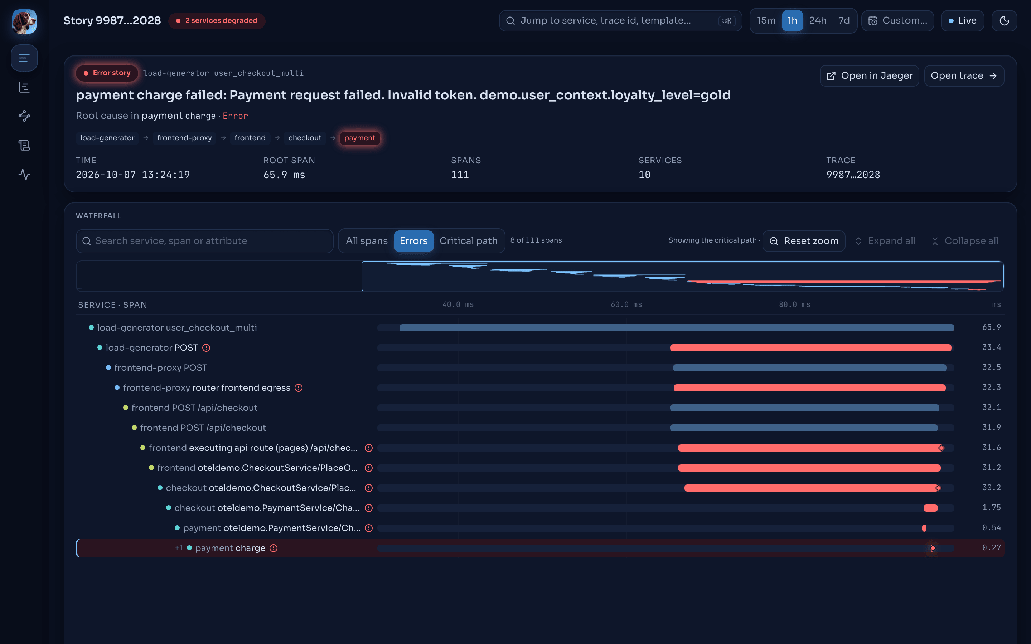Click the checkout service chip in path
1031x644 pixels.
click(305, 138)
